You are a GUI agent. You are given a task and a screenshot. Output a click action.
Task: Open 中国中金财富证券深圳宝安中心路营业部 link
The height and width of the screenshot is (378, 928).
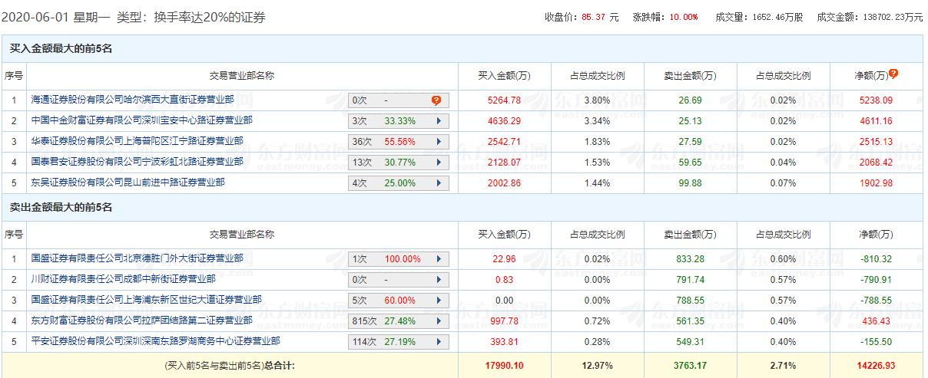(x=141, y=120)
